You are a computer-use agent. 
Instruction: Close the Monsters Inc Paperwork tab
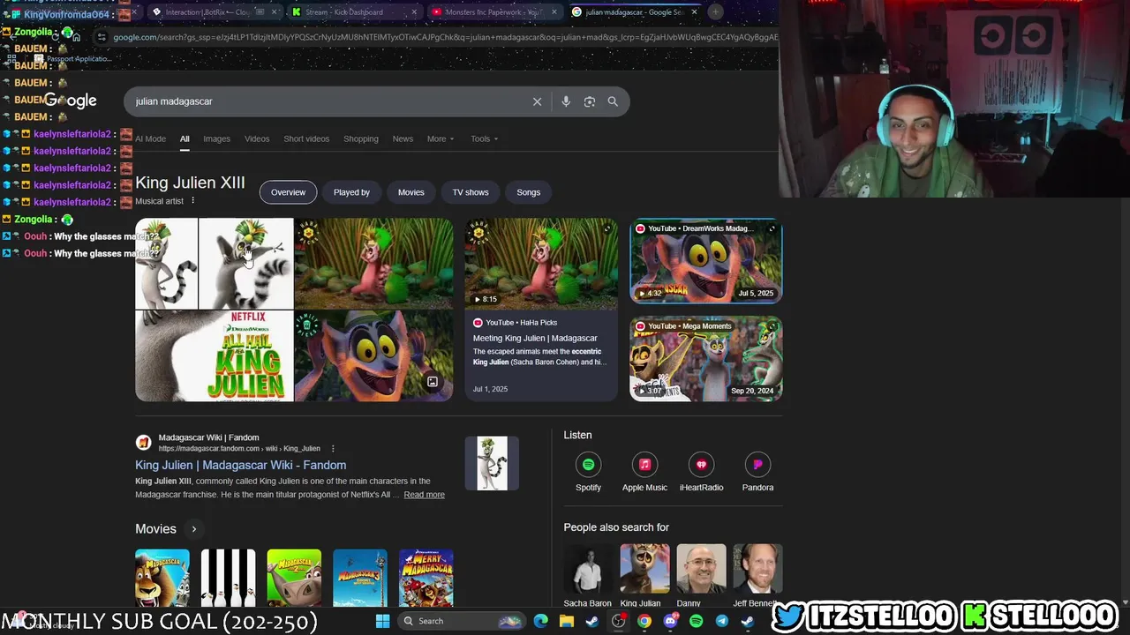[x=555, y=12]
